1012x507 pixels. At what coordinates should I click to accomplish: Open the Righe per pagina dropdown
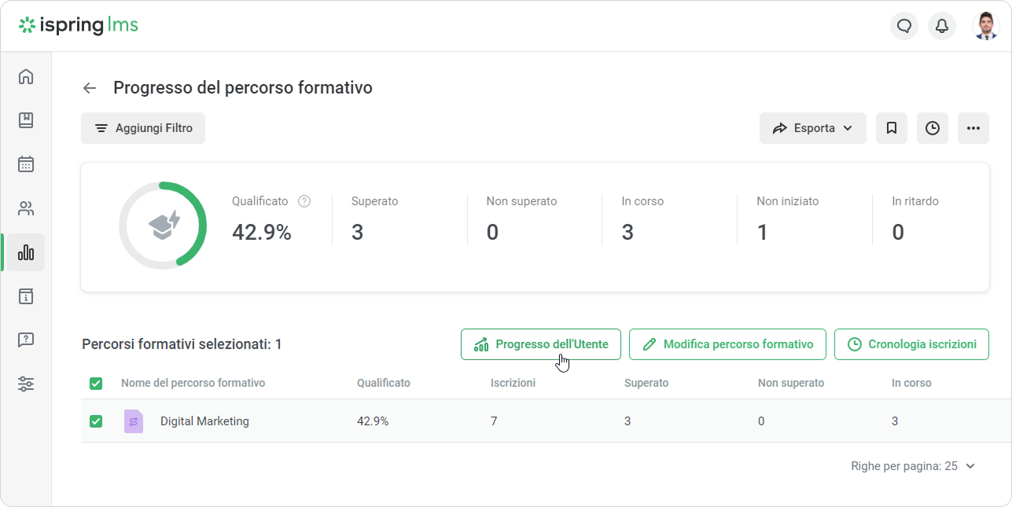click(913, 466)
